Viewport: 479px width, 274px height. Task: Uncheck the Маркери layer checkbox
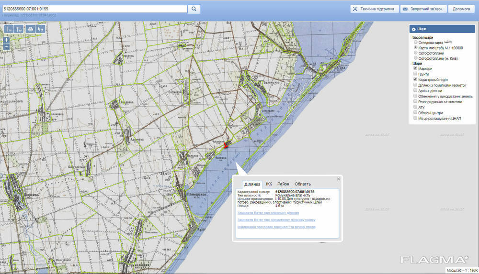415,68
